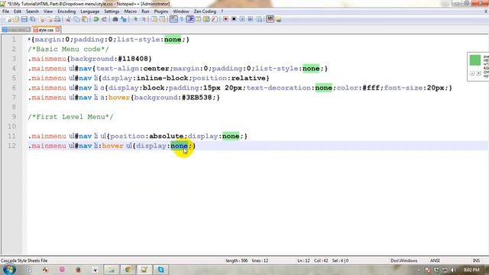Copy selection using toolbar icon
Screen dimensions: 489x275
tap(76, 19)
